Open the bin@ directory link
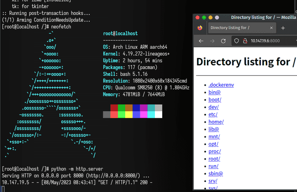Viewport: 297px width, 192px height. 214,92
